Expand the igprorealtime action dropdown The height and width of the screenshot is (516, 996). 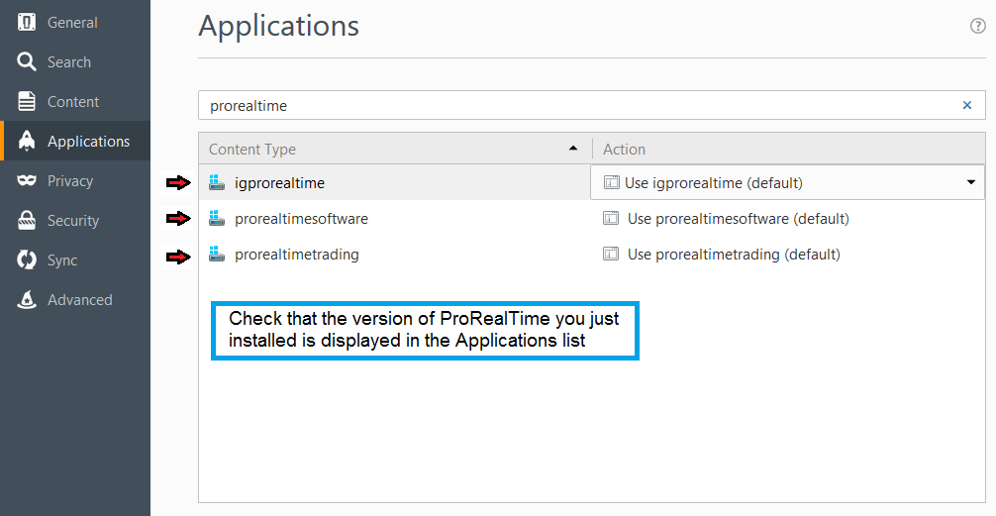pos(970,182)
